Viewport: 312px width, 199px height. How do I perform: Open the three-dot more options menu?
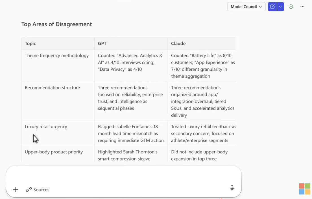302,7
